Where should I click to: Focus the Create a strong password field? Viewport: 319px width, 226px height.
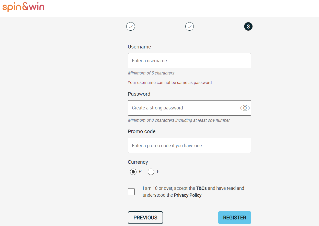(x=189, y=108)
